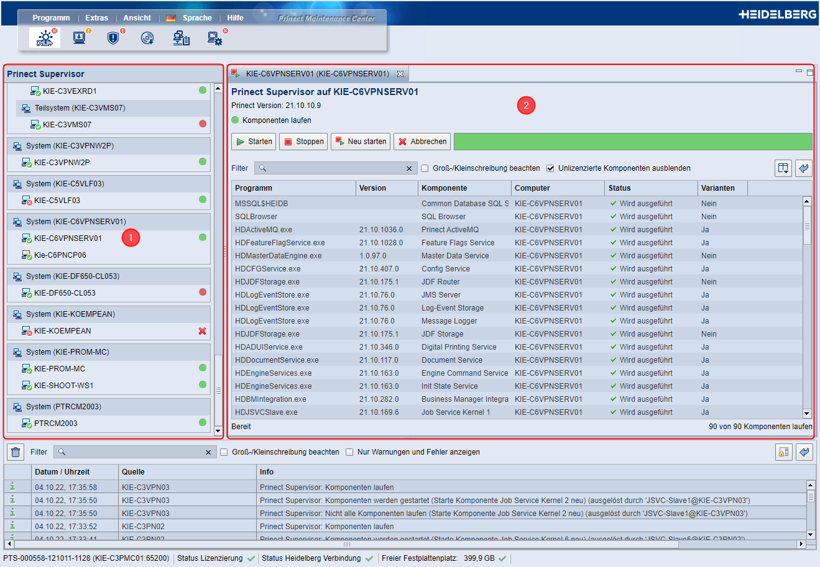Click the log table horizontal scrollbar right arrow
820x567 pixels.
(801, 544)
